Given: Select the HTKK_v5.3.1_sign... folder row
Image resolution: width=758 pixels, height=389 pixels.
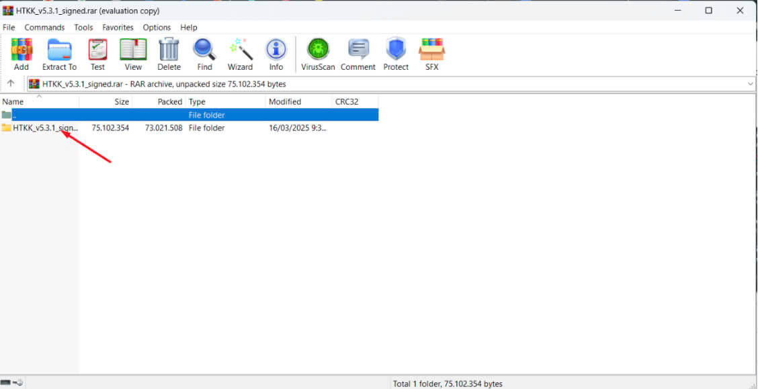Looking at the screenshot, I should pyautogui.click(x=189, y=128).
